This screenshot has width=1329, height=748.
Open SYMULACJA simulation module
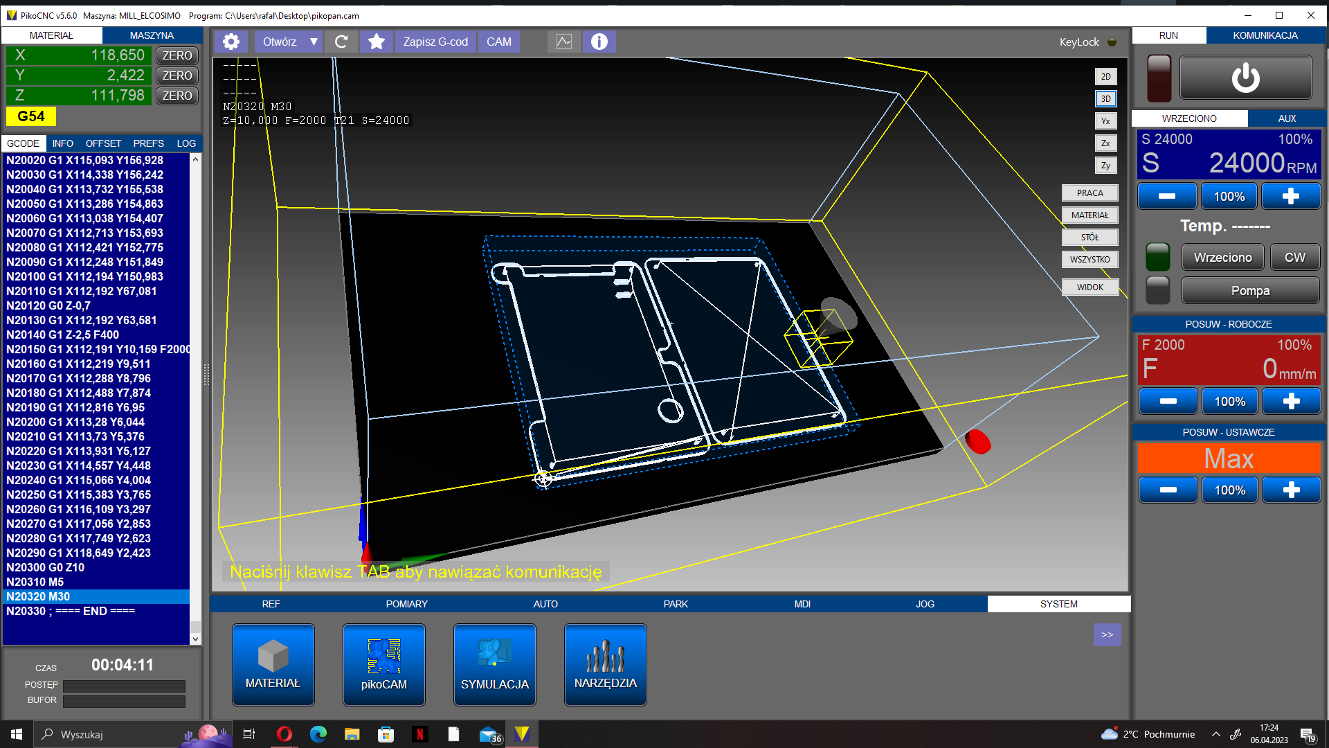point(495,665)
